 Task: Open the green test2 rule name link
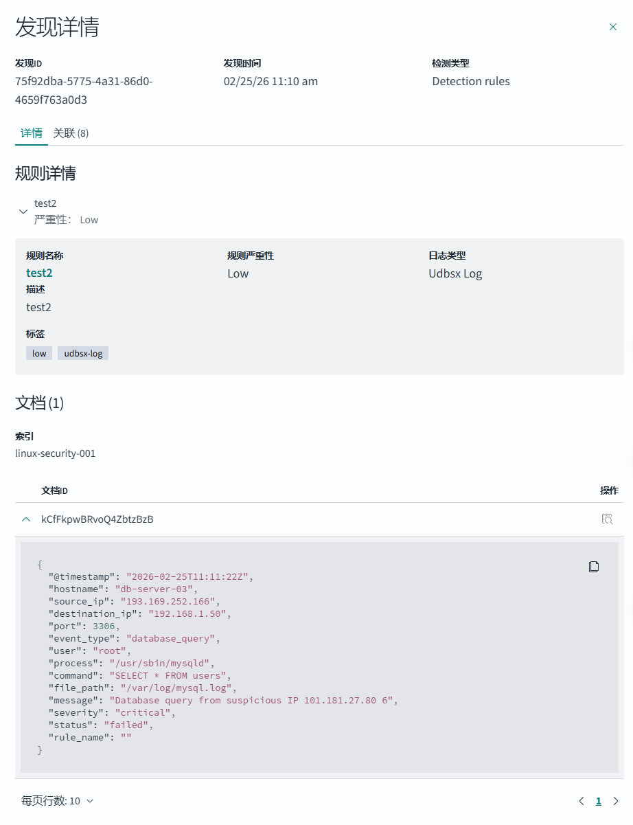point(39,273)
